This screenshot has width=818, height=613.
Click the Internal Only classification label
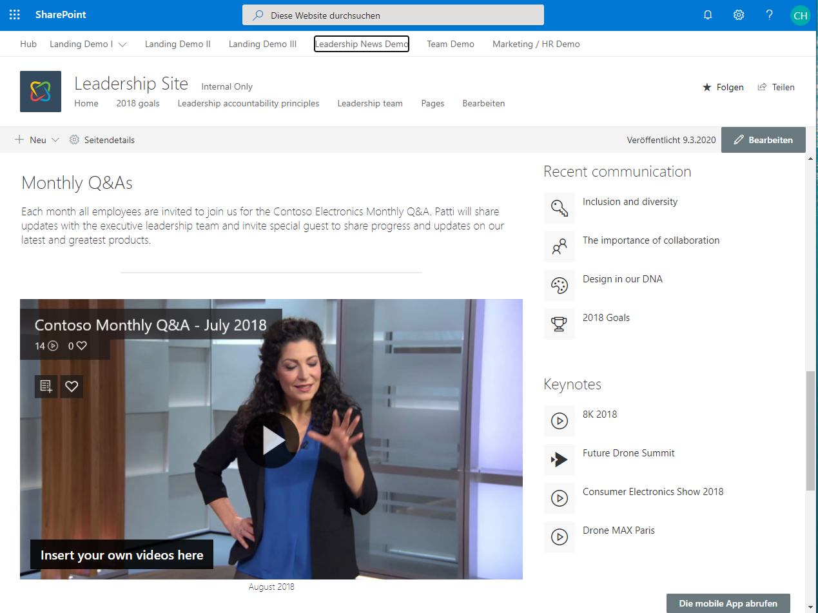coord(227,86)
